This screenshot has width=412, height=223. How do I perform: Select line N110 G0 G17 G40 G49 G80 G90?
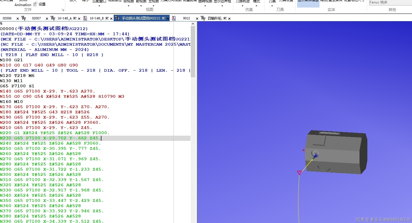tap(39, 65)
